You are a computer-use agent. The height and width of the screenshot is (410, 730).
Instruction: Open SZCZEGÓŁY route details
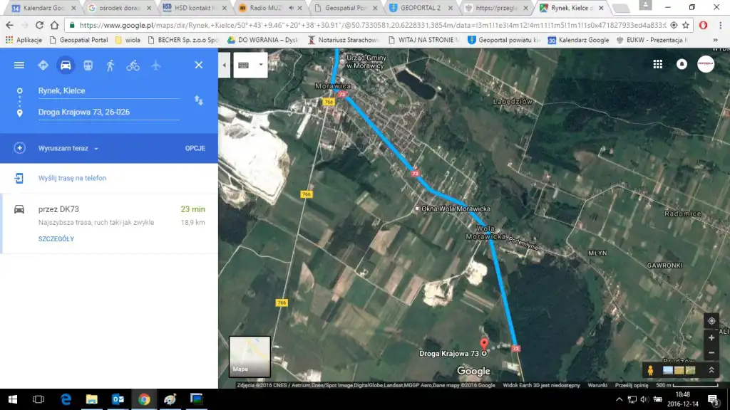pos(56,239)
